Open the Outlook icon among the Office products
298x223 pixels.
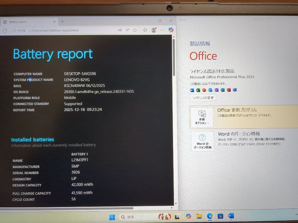click(x=211, y=90)
